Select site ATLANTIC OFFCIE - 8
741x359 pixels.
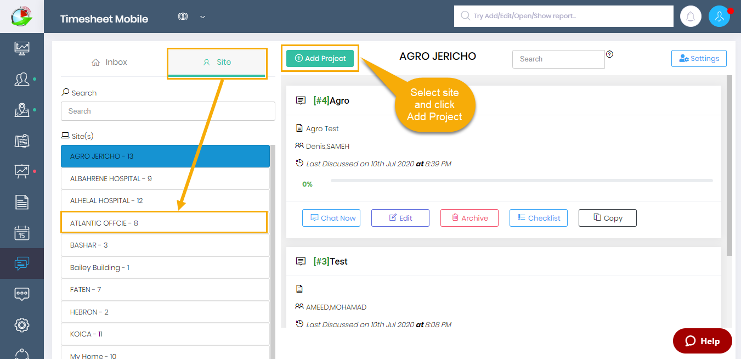tap(165, 223)
